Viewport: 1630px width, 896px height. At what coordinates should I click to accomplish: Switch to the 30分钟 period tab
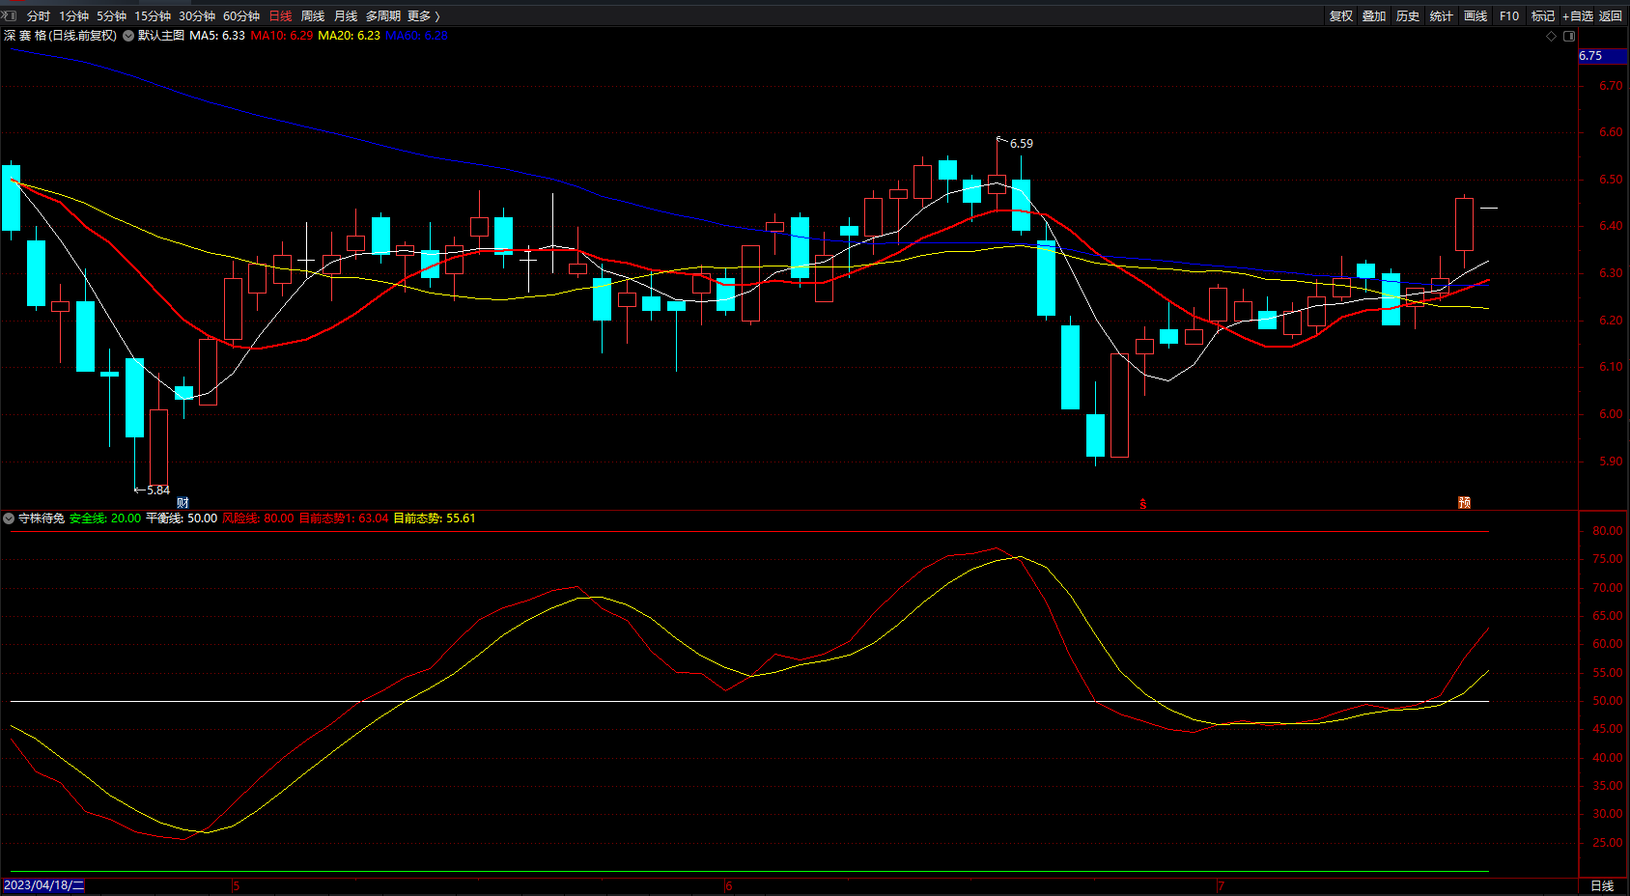[x=197, y=15]
